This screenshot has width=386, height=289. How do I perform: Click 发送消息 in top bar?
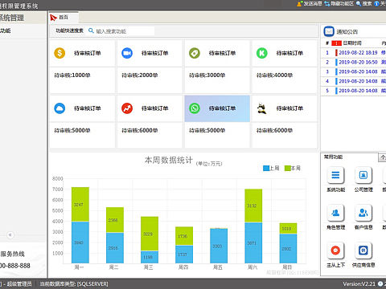(x=310, y=3)
